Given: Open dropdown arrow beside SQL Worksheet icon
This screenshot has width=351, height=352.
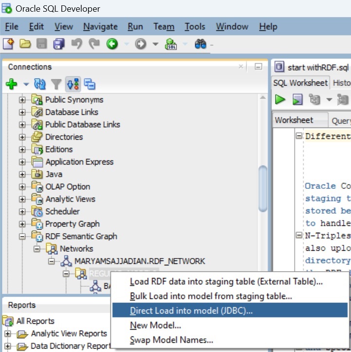Looking at the screenshot, I should coord(185,44).
